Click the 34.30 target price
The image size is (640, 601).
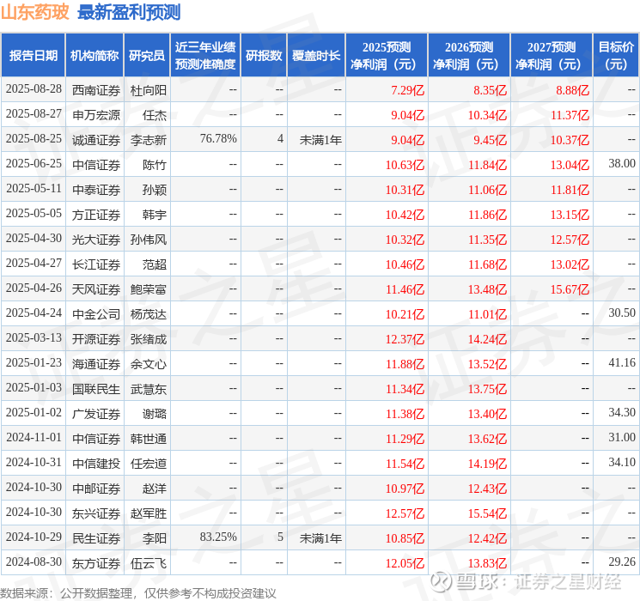coord(622,412)
